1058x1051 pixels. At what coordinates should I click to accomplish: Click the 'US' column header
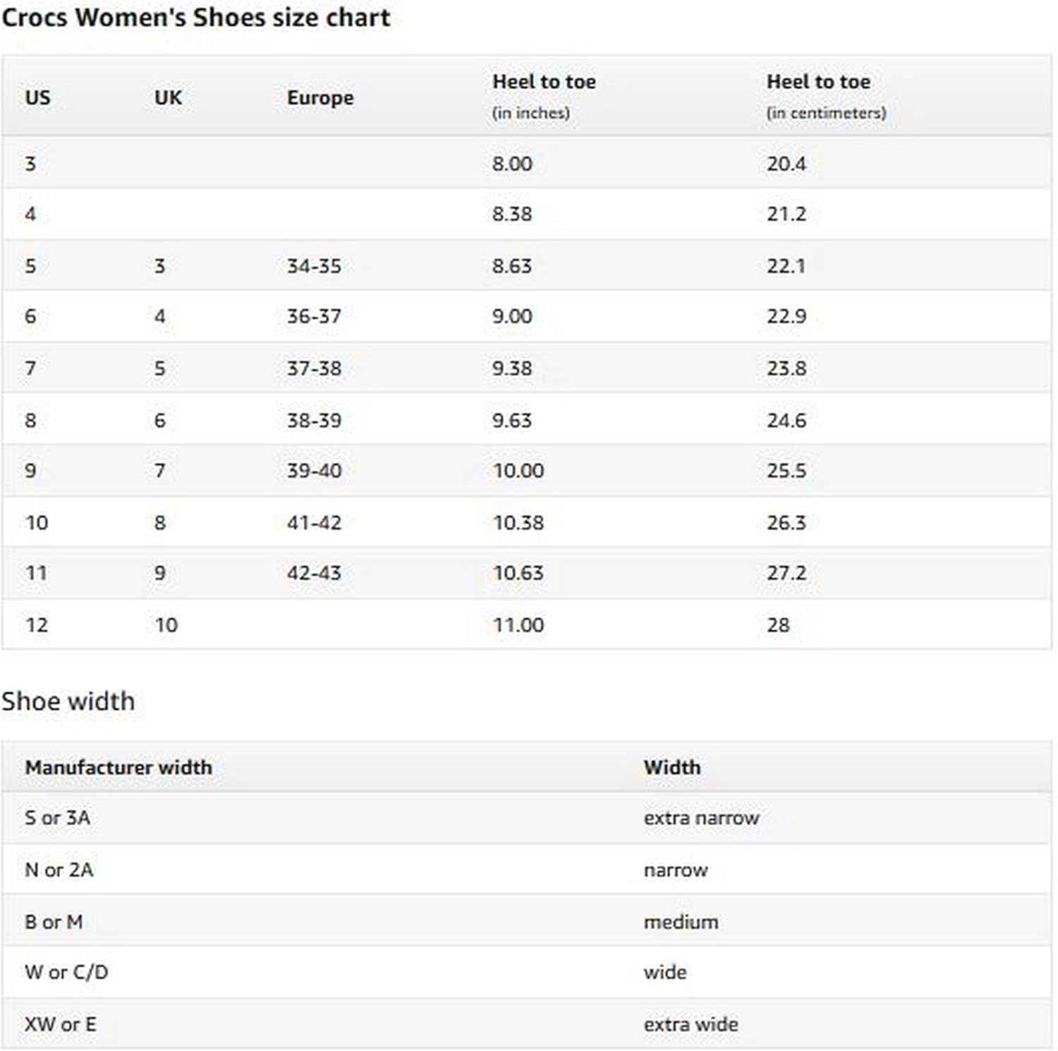click(38, 97)
